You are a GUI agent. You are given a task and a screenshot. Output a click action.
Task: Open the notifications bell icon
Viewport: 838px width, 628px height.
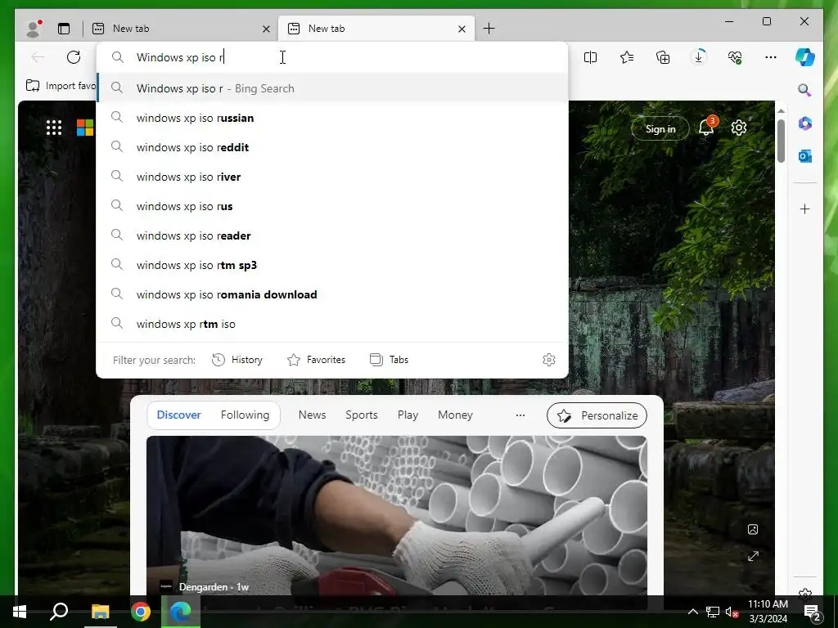[706, 128]
